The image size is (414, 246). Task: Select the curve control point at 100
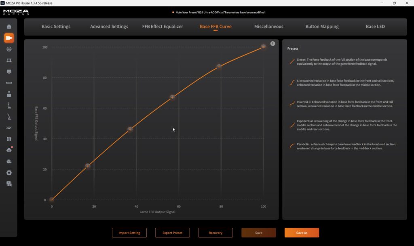[263, 47]
